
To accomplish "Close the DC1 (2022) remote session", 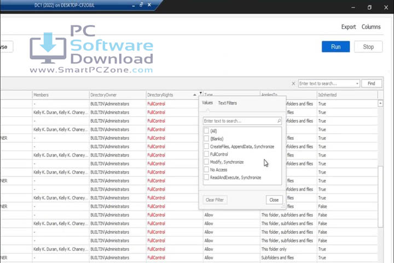I will click(149, 5).
